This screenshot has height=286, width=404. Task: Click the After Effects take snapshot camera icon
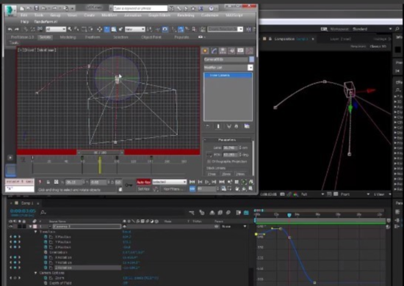(282, 194)
